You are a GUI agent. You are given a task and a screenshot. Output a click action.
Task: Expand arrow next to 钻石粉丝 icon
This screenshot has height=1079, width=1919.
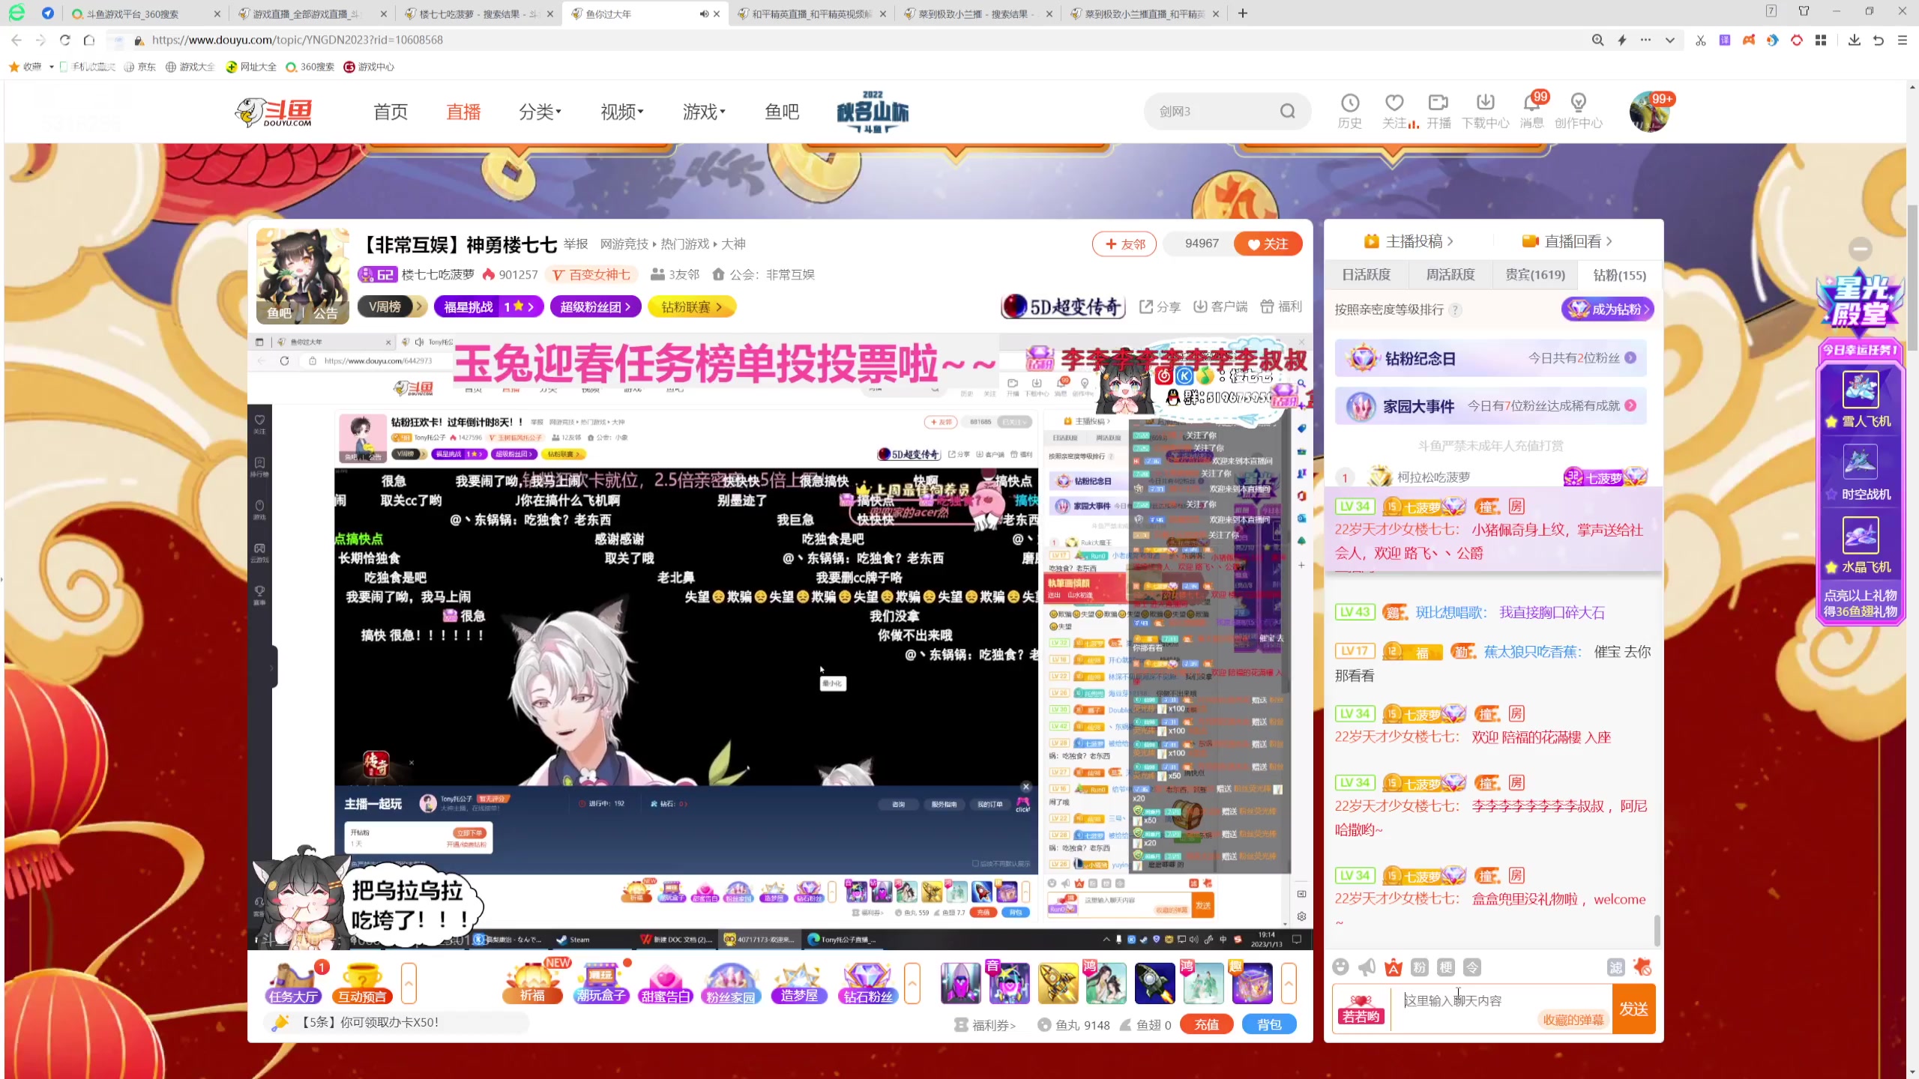912,983
